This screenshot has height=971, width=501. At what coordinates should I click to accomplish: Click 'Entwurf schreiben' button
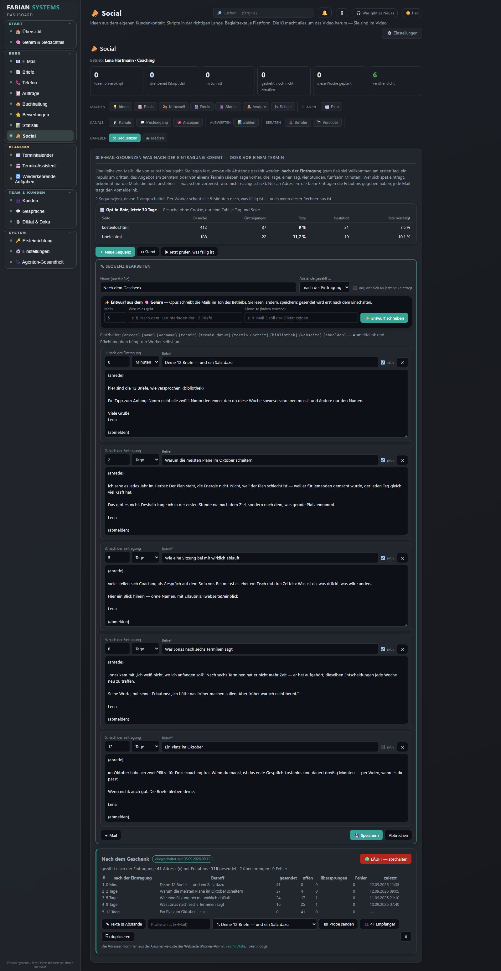tap(384, 318)
